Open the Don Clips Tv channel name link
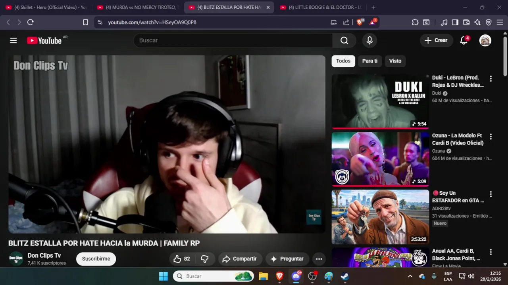 coord(44,256)
